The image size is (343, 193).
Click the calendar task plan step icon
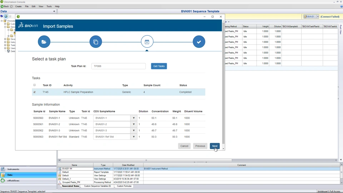(x=147, y=41)
